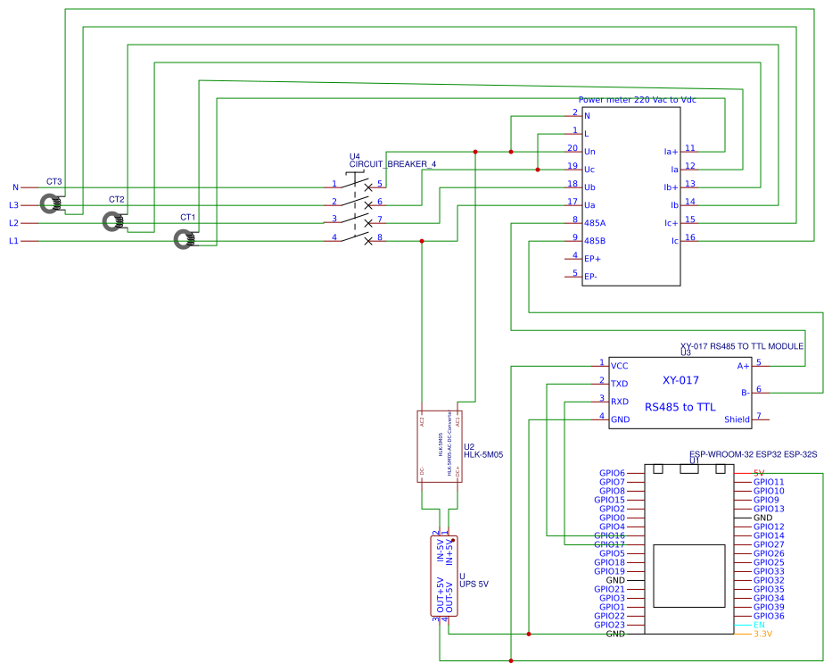Click the N neutral input label
The height and width of the screenshot is (672, 832).
(16, 187)
